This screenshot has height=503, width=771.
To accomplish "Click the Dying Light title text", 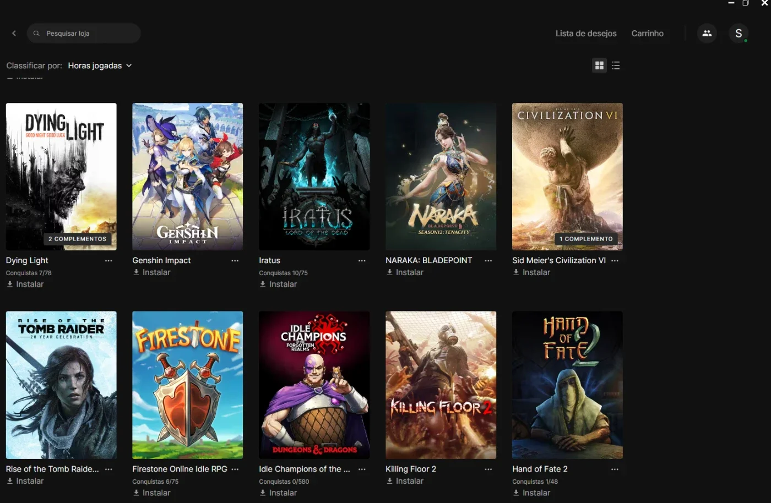I will point(27,261).
